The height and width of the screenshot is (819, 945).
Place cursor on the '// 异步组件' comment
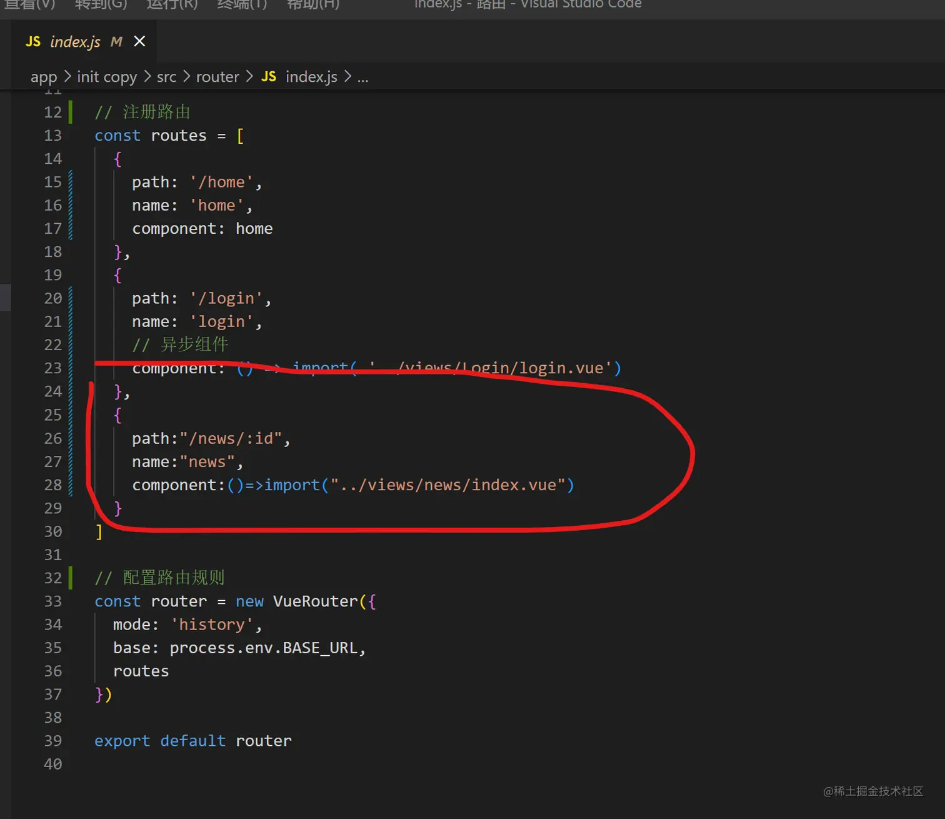[180, 344]
